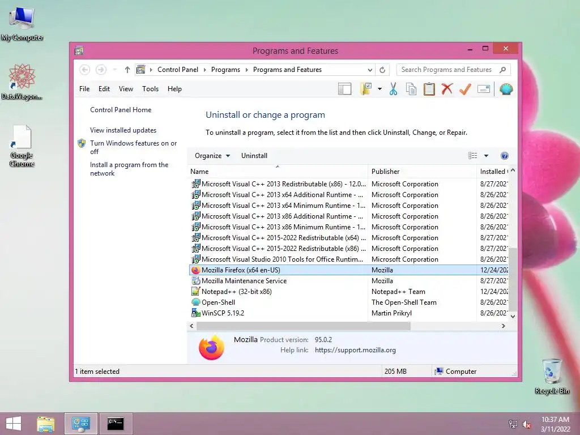Click the Uninstall button
The image size is (580, 435).
pyautogui.click(x=254, y=156)
